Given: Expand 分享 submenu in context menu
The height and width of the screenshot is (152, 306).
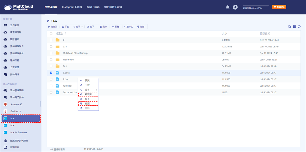Looking at the screenshot, I should pyautogui.click(x=88, y=90).
